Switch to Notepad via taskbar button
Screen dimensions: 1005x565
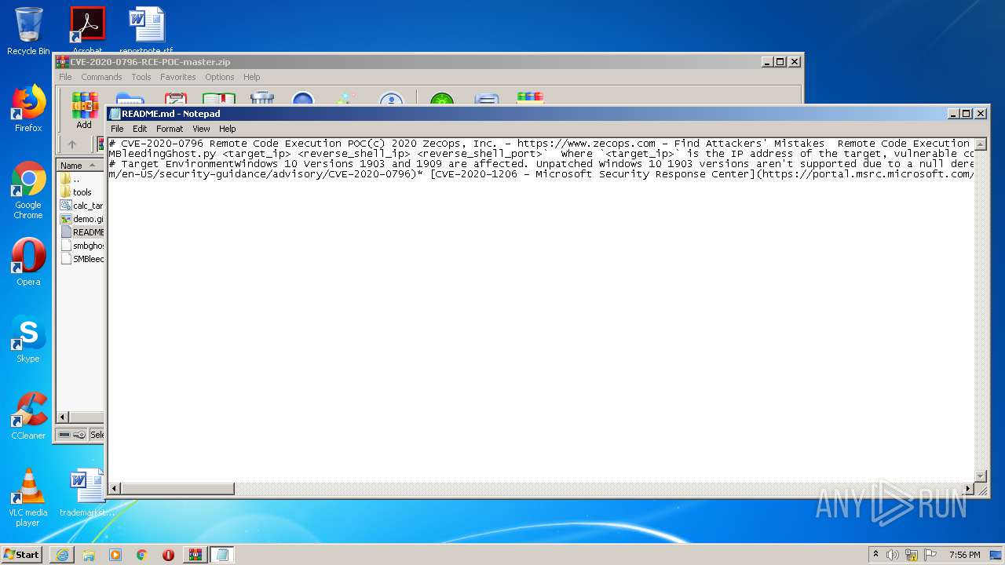pos(221,555)
